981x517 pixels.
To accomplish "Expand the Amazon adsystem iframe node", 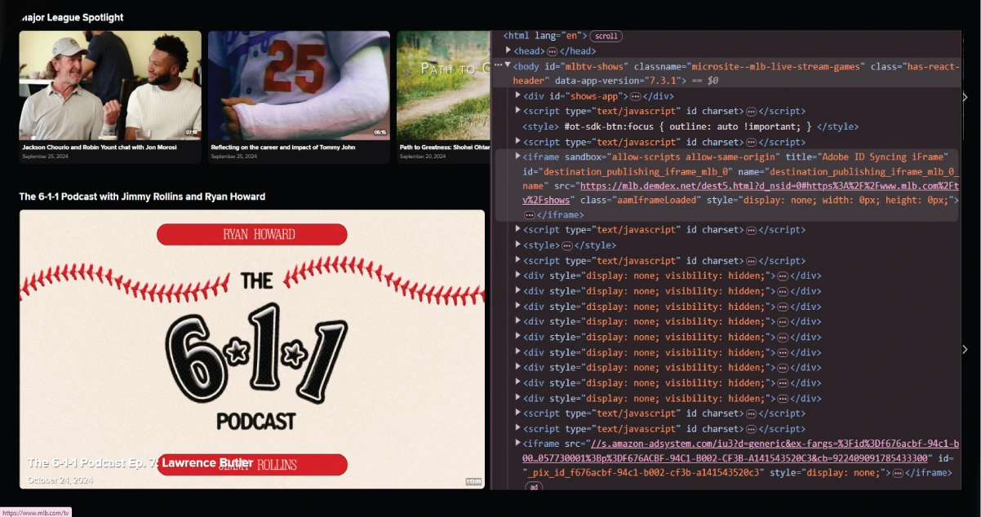I will [x=517, y=443].
